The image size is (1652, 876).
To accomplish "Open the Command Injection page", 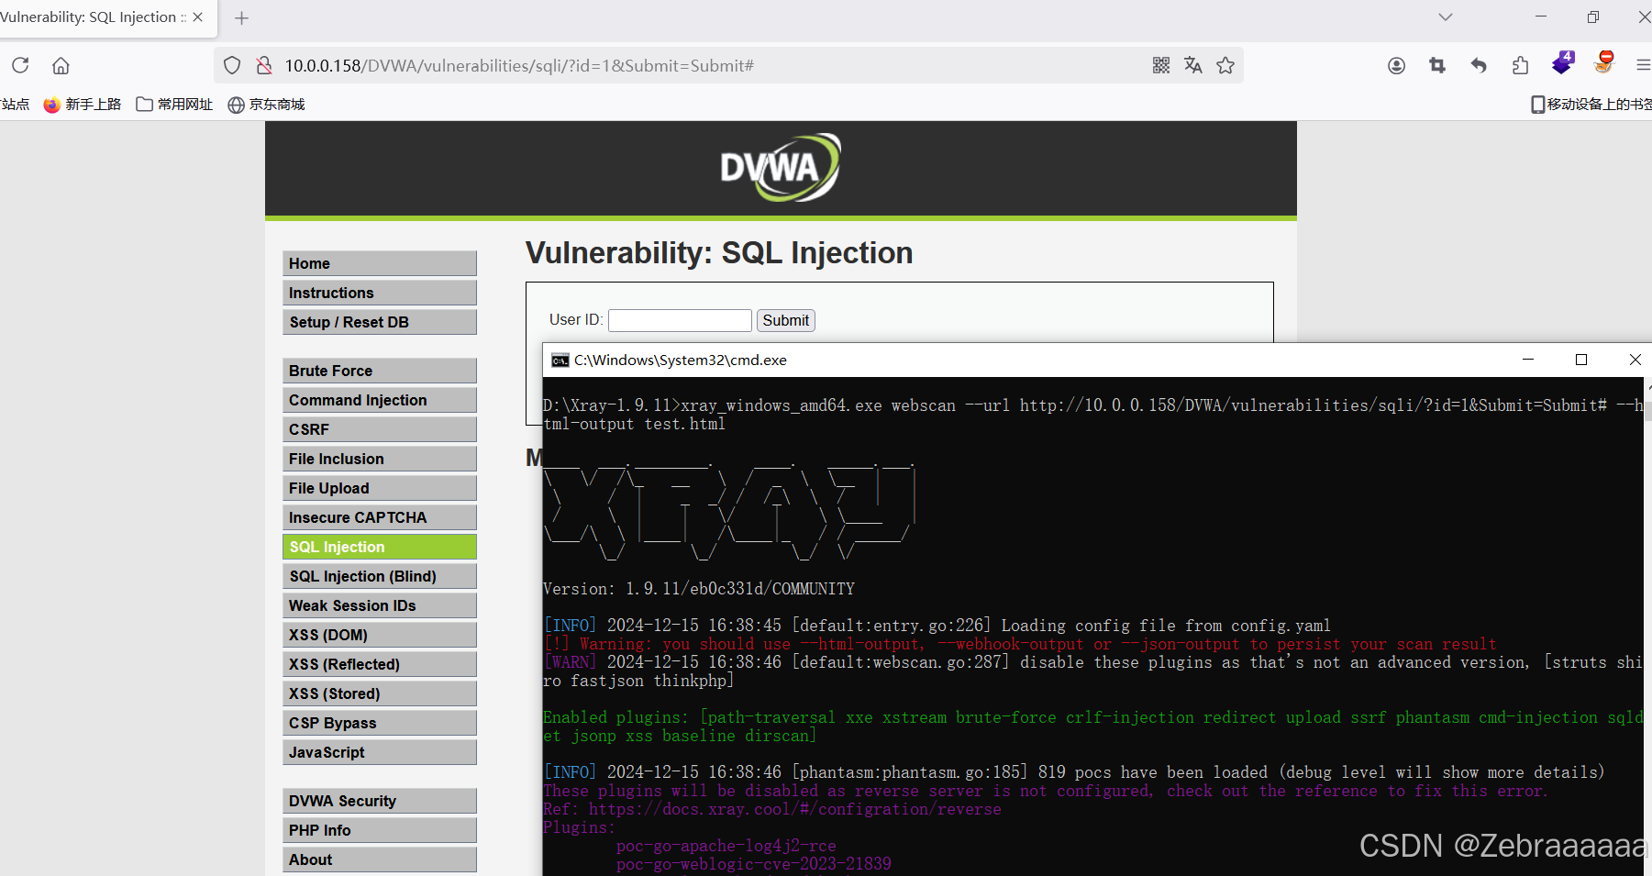I will click(x=380, y=400).
